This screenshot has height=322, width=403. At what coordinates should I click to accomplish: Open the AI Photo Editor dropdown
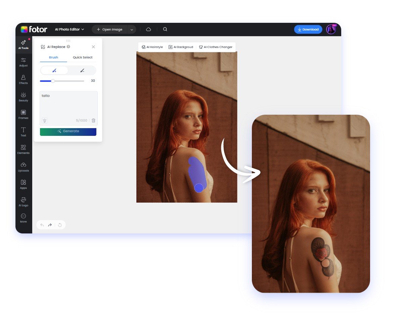(x=69, y=29)
